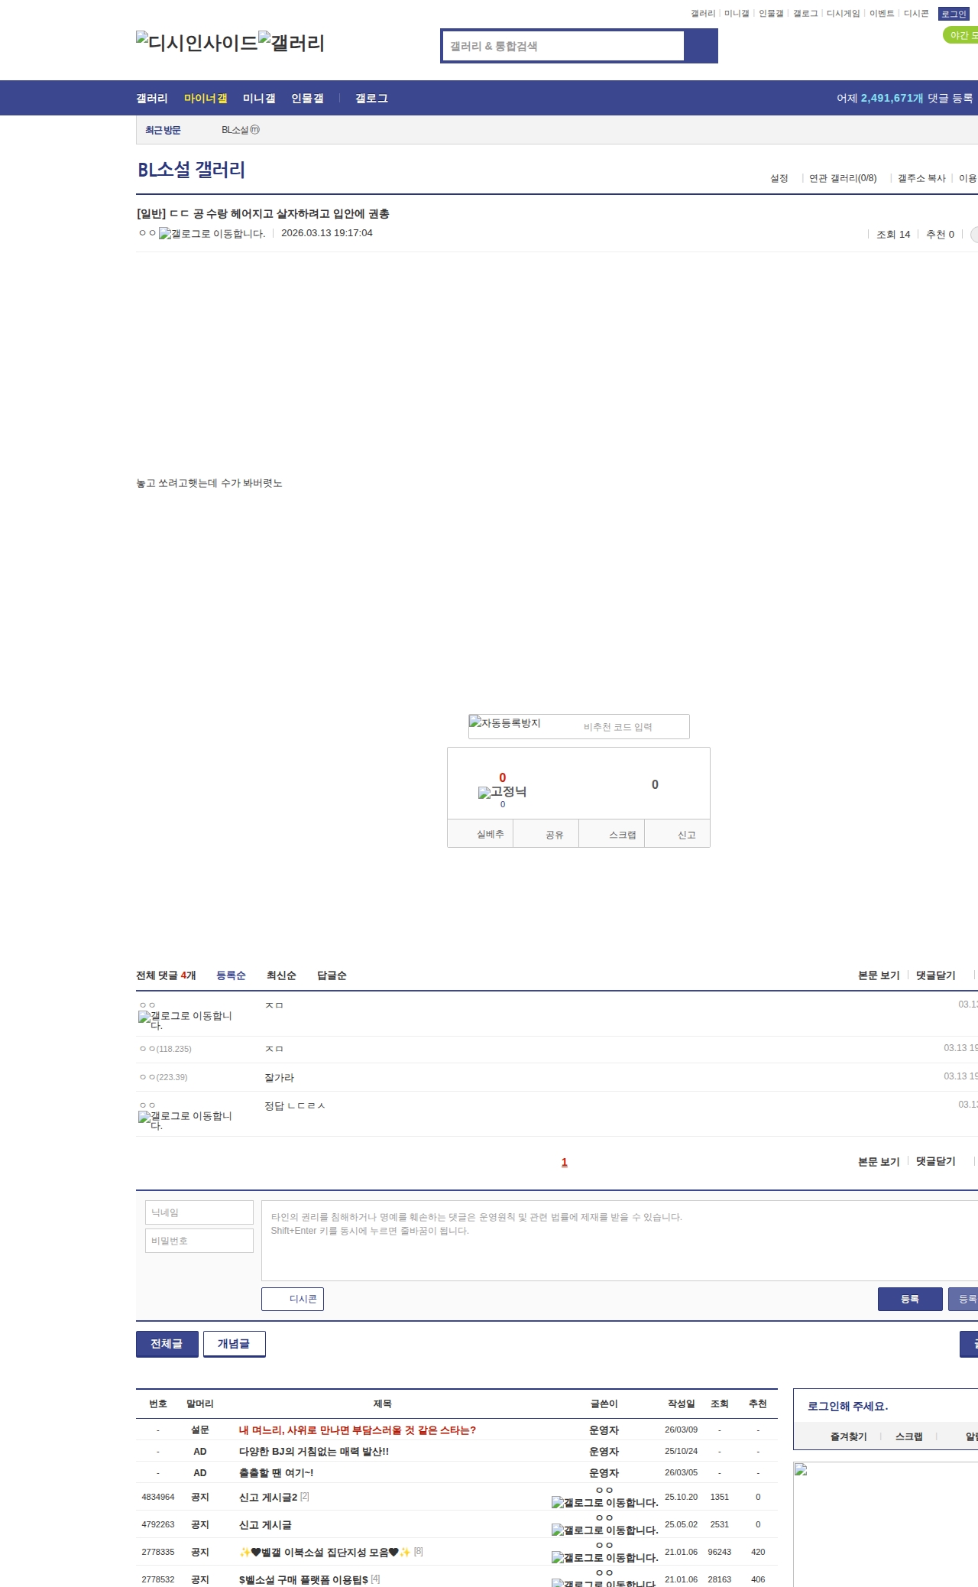This screenshot has height=1587, width=978.
Task: Switch to the 마이너갤 navigation tab
Action: tap(206, 99)
